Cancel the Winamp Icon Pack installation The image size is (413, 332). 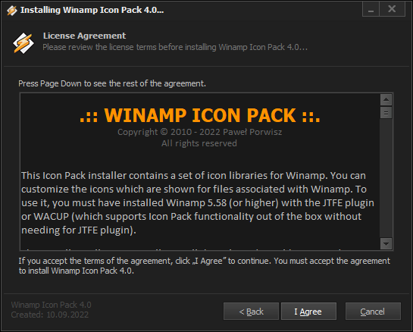click(373, 312)
